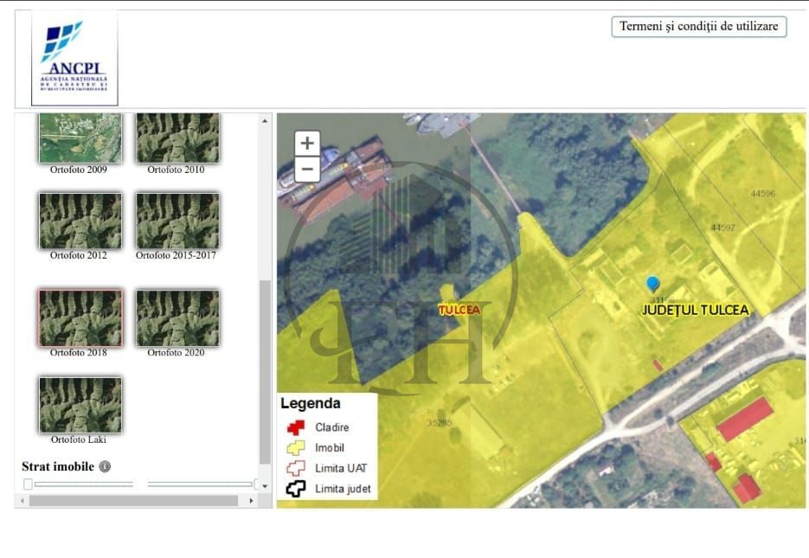Image resolution: width=809 pixels, height=558 pixels.
Task: Switch to Ortofoto 2012 imagery
Action: click(80, 221)
